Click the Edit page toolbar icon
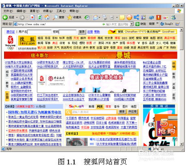The image size is (186, 166). (112, 17)
